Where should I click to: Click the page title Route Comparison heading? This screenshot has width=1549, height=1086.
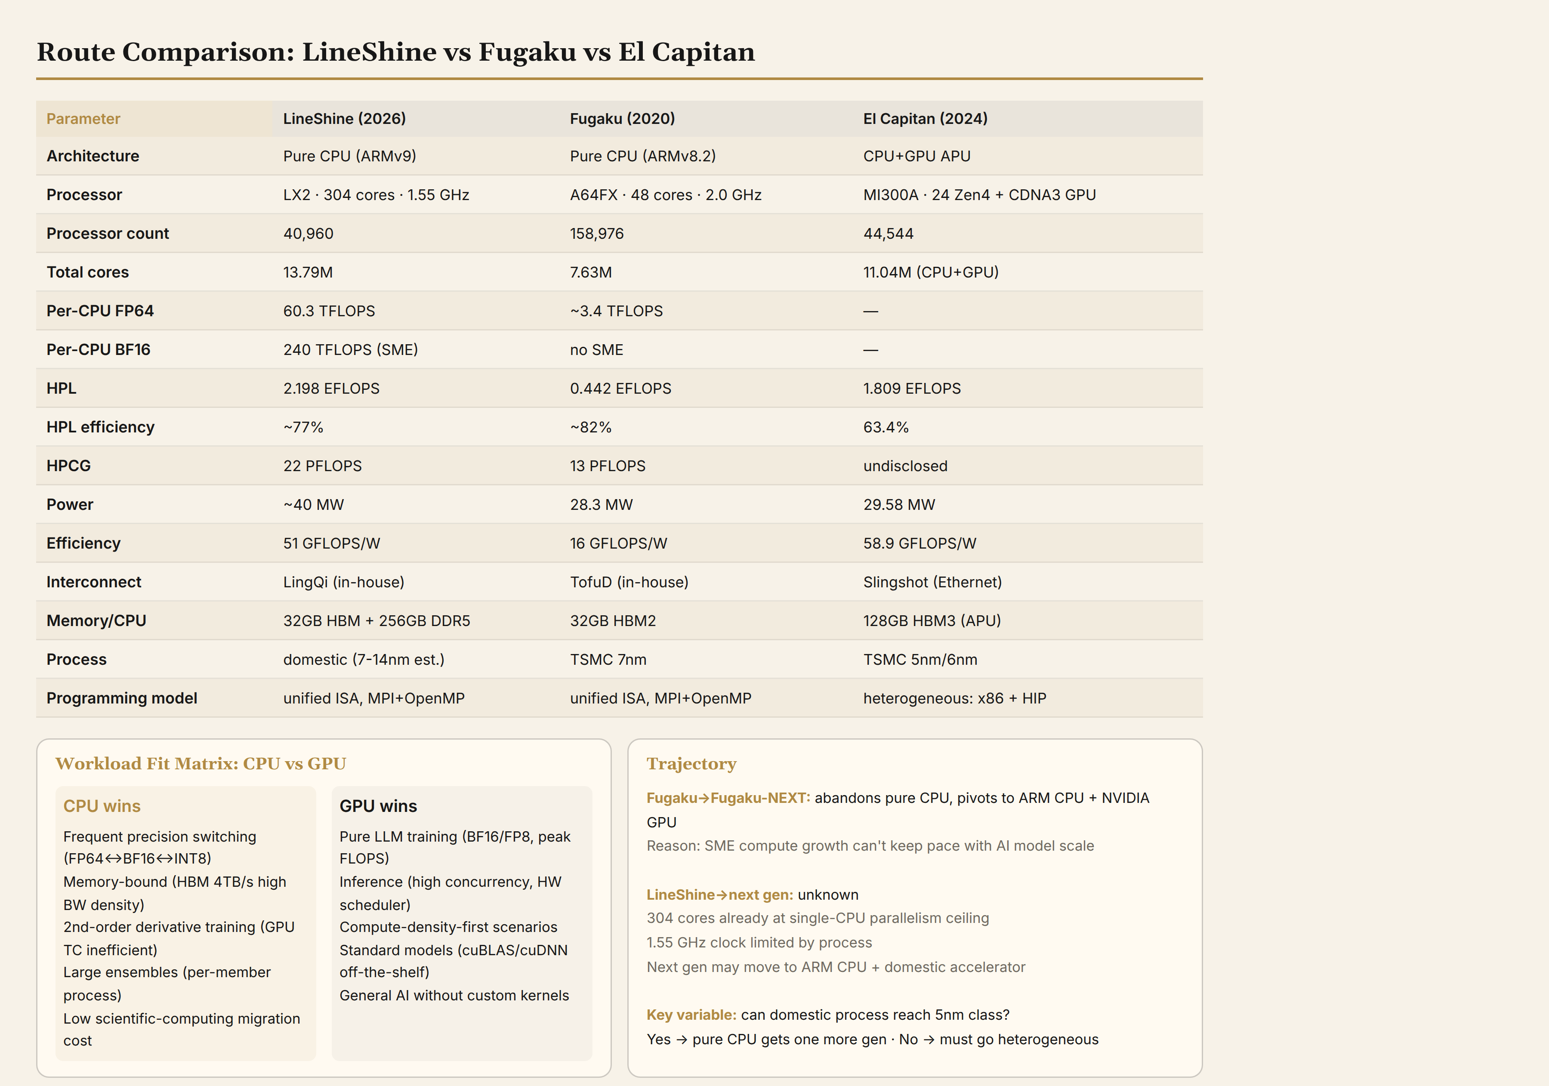tap(395, 52)
